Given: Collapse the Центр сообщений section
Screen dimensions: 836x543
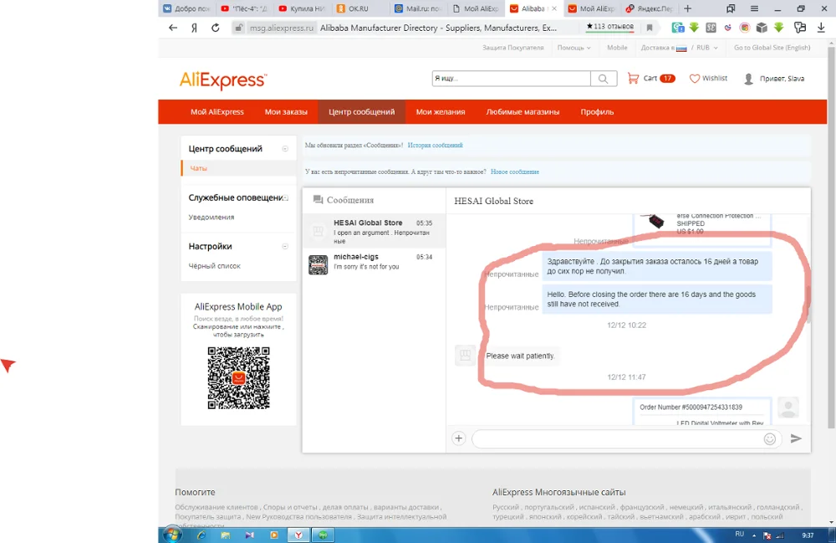Looking at the screenshot, I should (285, 149).
